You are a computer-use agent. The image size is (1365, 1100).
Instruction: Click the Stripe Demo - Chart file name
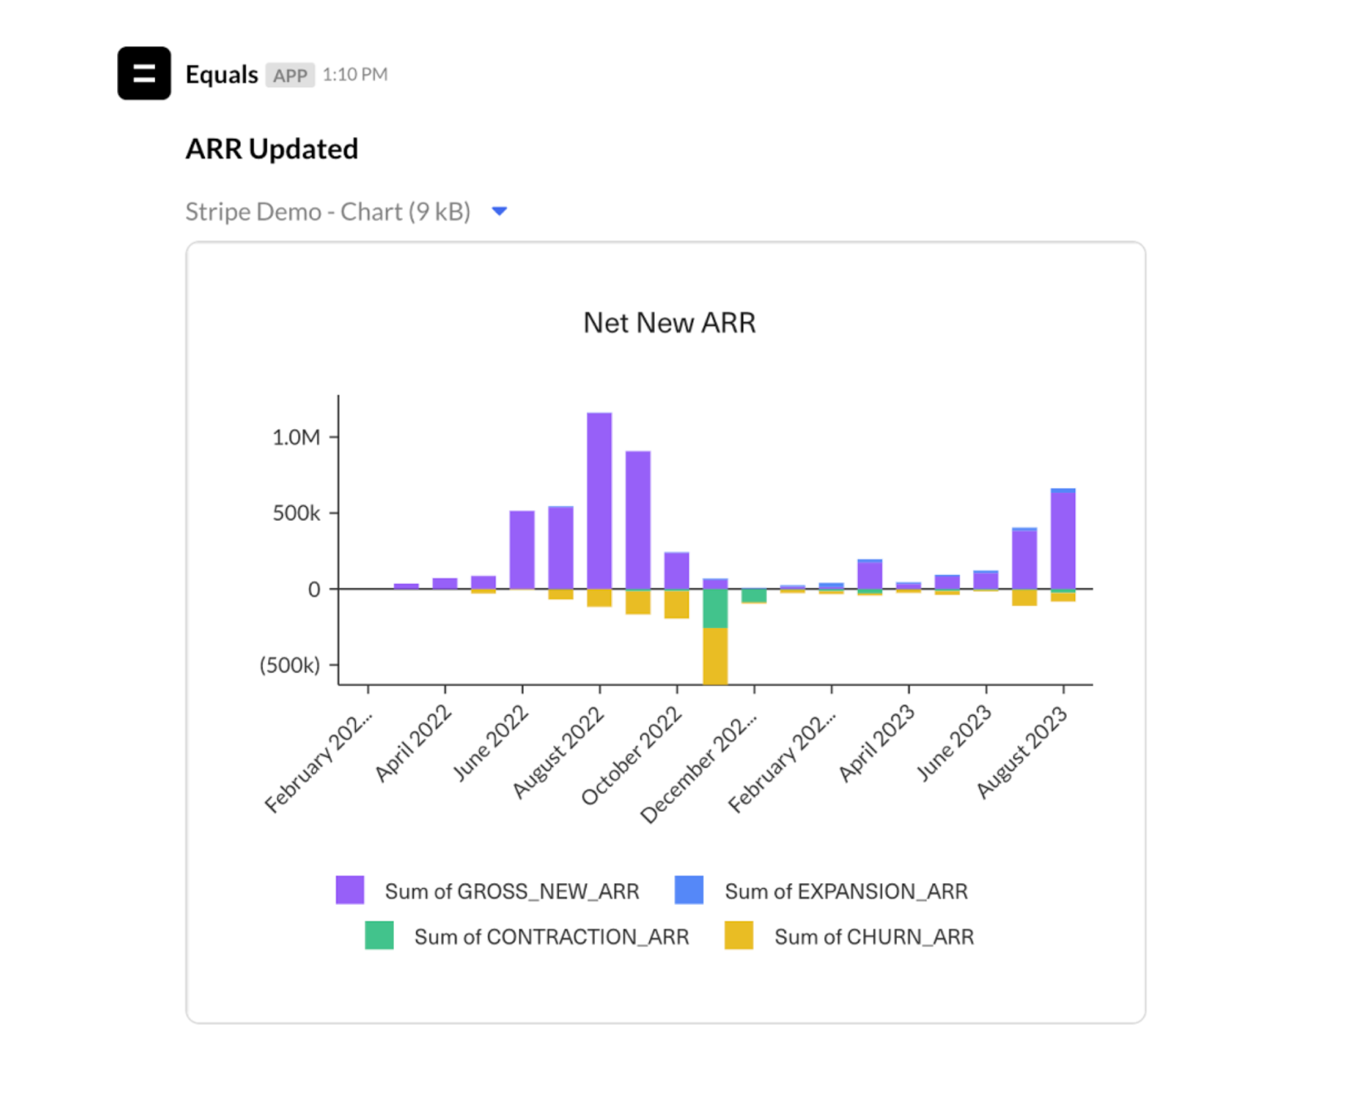click(x=328, y=211)
